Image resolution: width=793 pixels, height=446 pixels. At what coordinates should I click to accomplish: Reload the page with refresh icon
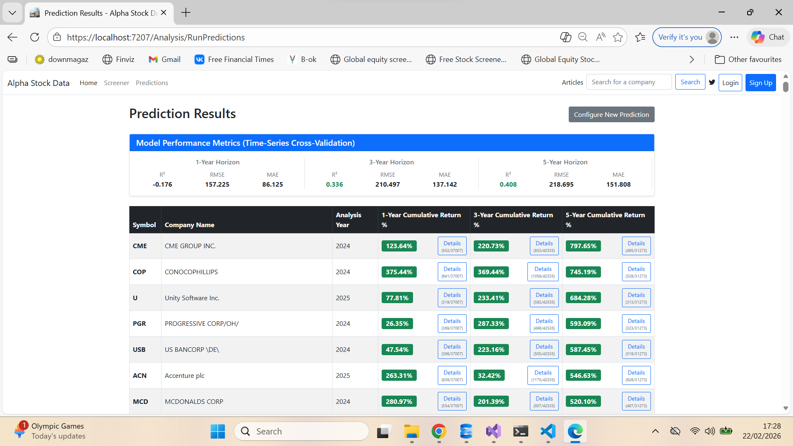tap(35, 37)
